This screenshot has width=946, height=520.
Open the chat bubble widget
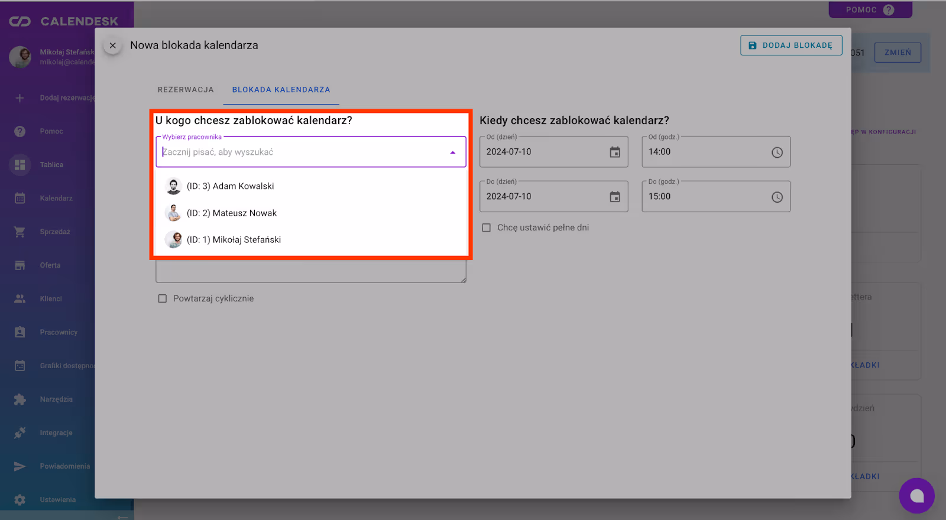pos(916,496)
